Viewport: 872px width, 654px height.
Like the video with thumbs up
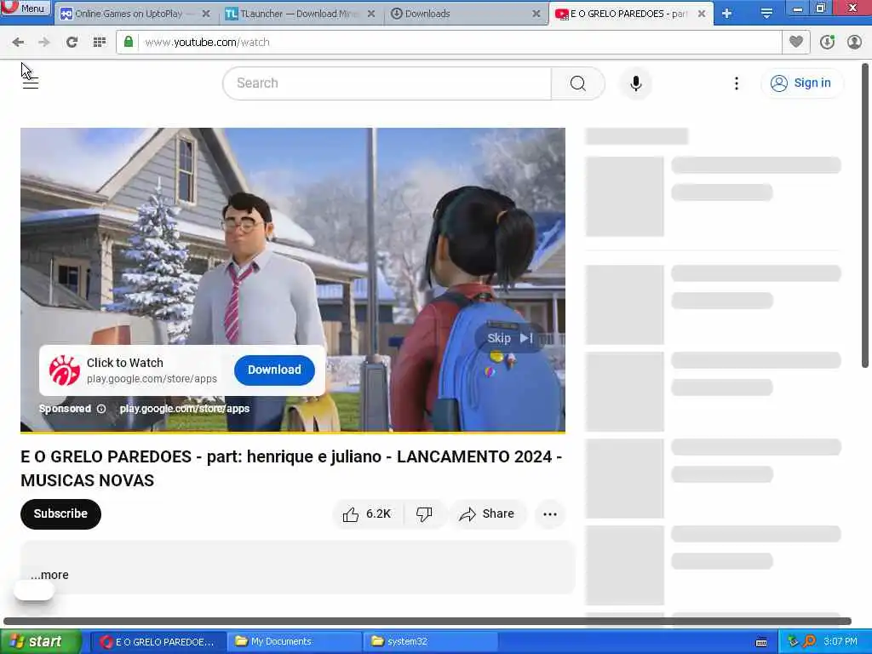pos(367,513)
